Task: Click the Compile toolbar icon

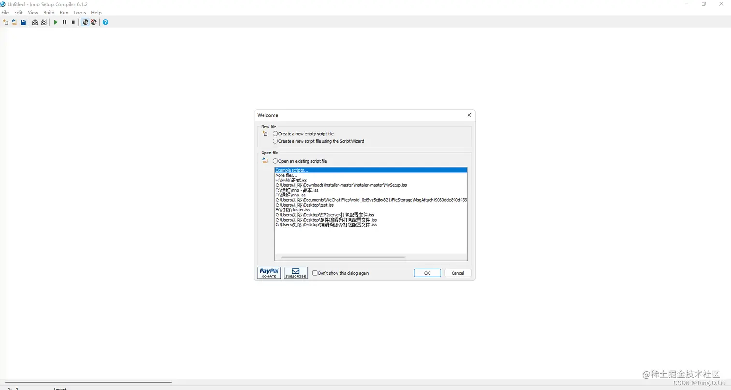Action: [x=35, y=22]
